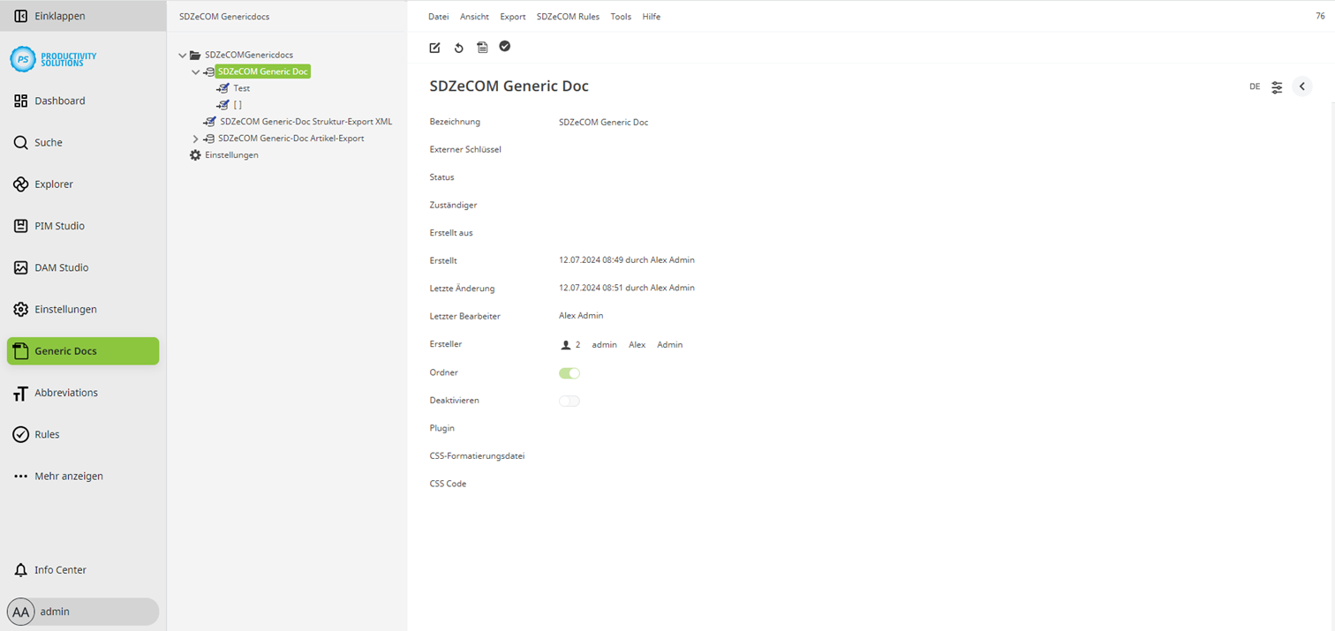Collapse the SDZeCOMGenericdocs root folder
Image resolution: width=1335 pixels, height=631 pixels.
(x=182, y=54)
